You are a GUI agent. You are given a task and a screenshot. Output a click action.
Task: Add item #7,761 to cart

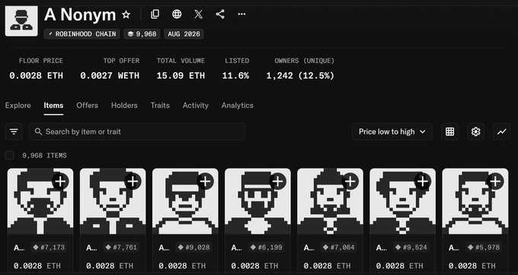tap(133, 181)
